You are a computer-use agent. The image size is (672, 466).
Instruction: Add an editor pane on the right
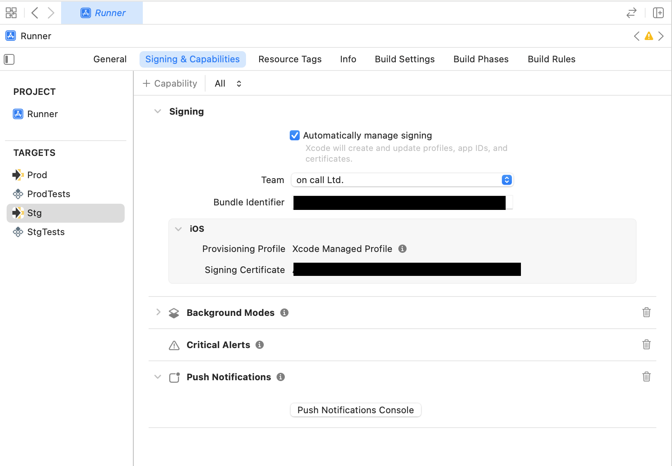[x=658, y=13]
